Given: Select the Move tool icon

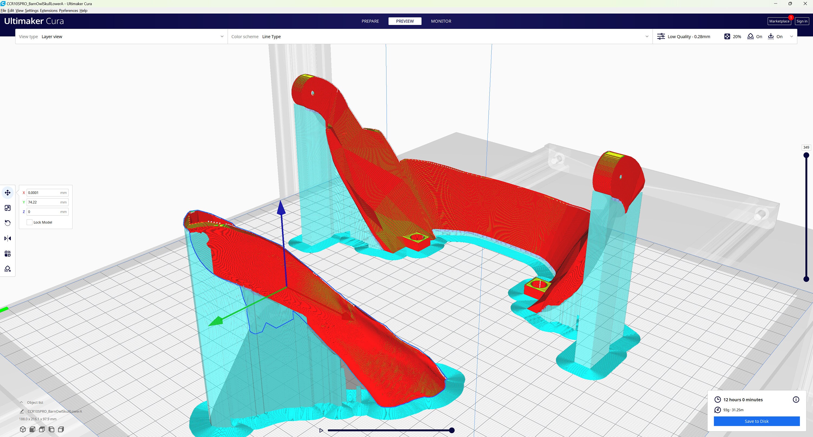Looking at the screenshot, I should click(8, 192).
